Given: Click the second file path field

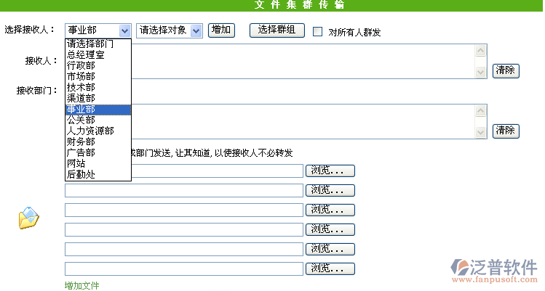Looking at the screenshot, I should 184,191.
